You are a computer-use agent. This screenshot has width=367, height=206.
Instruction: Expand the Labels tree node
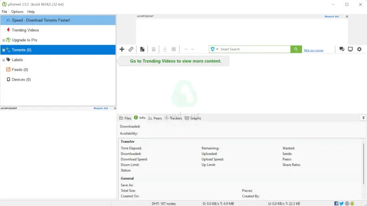(4, 60)
